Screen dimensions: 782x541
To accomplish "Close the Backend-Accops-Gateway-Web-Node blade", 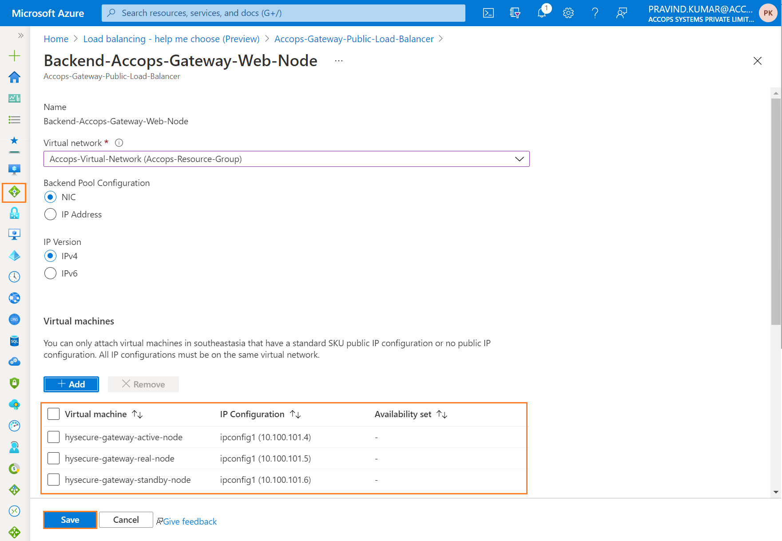I will (758, 61).
